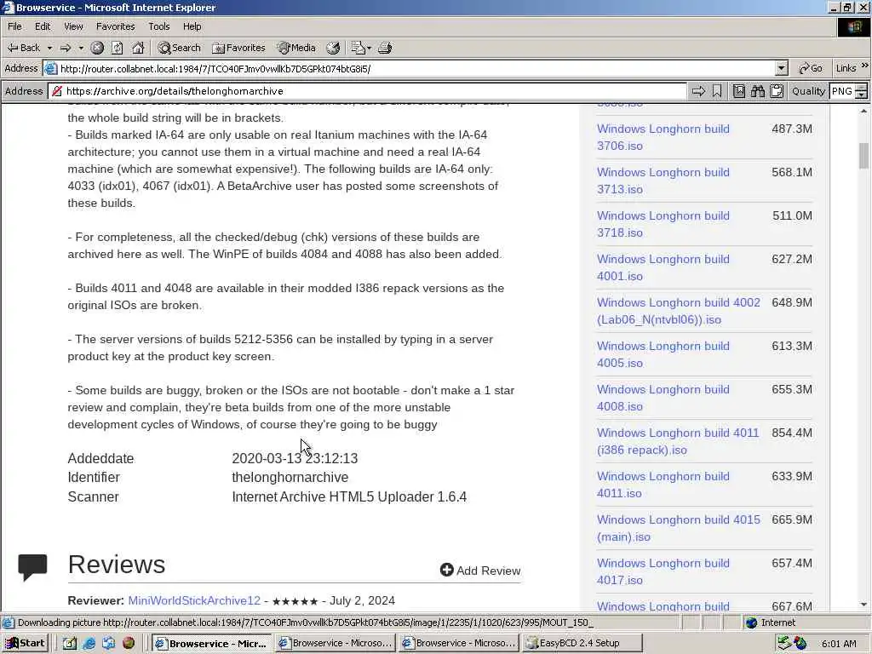Click the Browservice find binoculars icon
Viewport: 872px width, 654px height.
pos(757,91)
